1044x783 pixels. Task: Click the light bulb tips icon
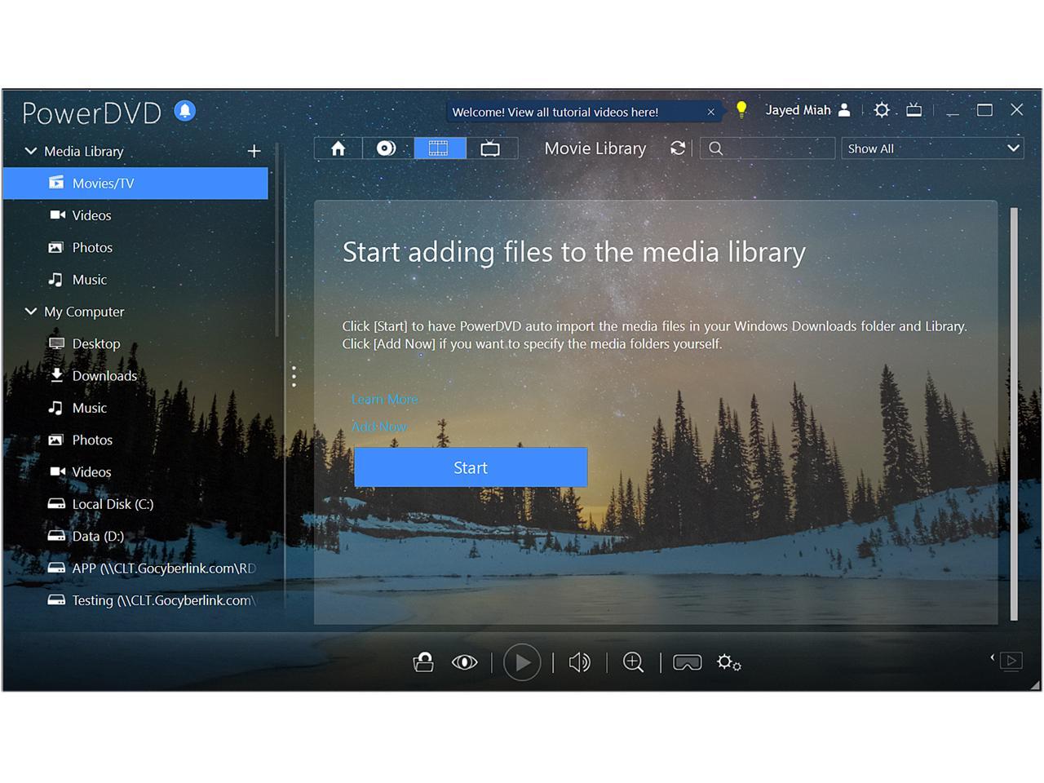[x=741, y=110]
